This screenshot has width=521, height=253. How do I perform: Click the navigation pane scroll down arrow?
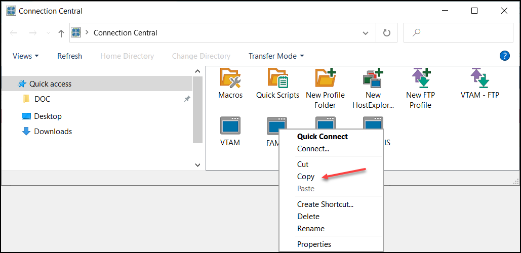click(197, 164)
